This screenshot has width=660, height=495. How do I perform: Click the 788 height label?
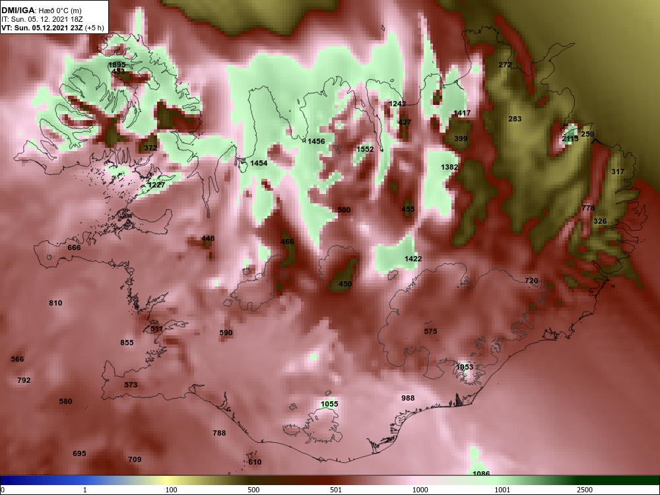[219, 433]
